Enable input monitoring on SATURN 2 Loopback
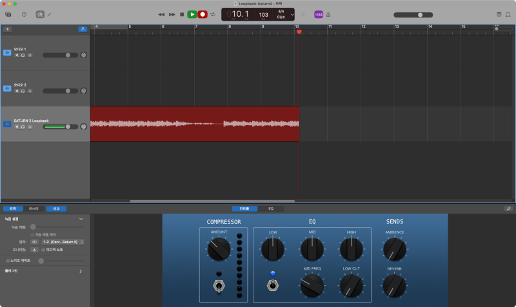Screen dimensions: 516x307 [x=30, y=127]
